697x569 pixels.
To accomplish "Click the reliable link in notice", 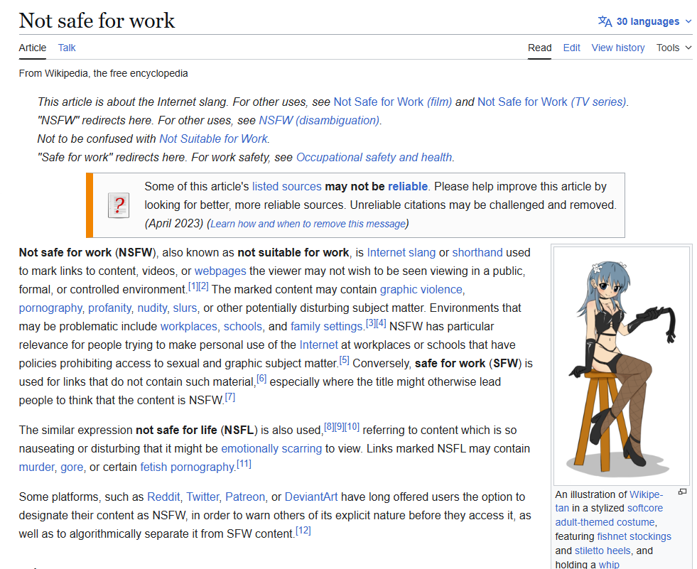I will (x=408, y=186).
